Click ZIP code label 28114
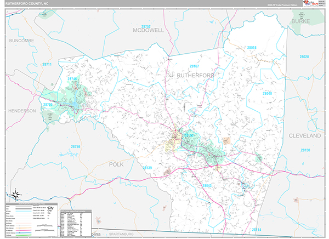 (257, 230)
